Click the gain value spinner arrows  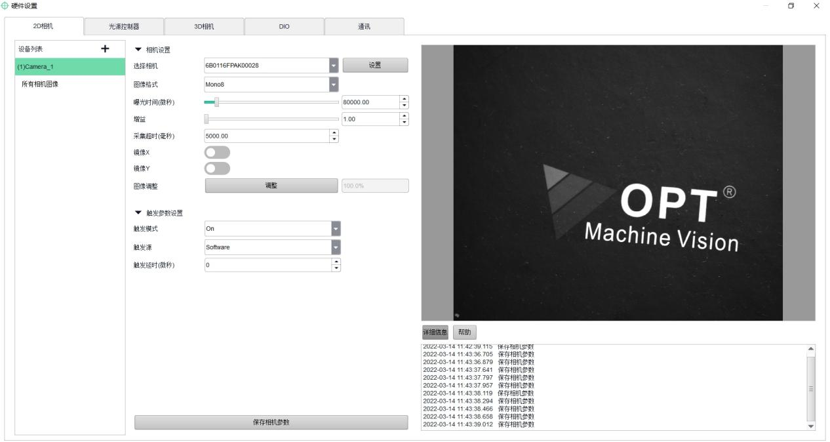(404, 119)
